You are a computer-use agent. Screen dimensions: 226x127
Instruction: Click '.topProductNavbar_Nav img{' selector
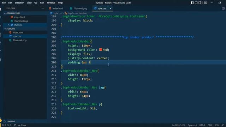click(x=83, y=87)
